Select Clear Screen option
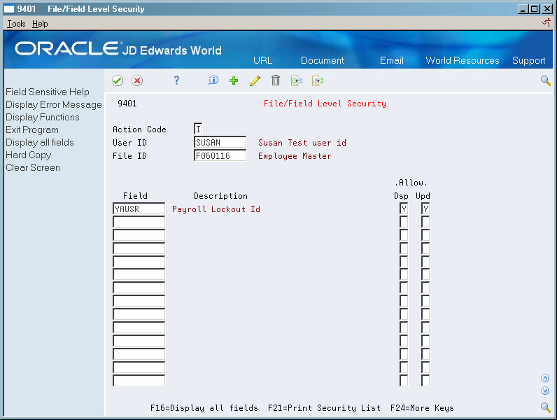Viewport: 557px width, 420px height. [x=33, y=168]
